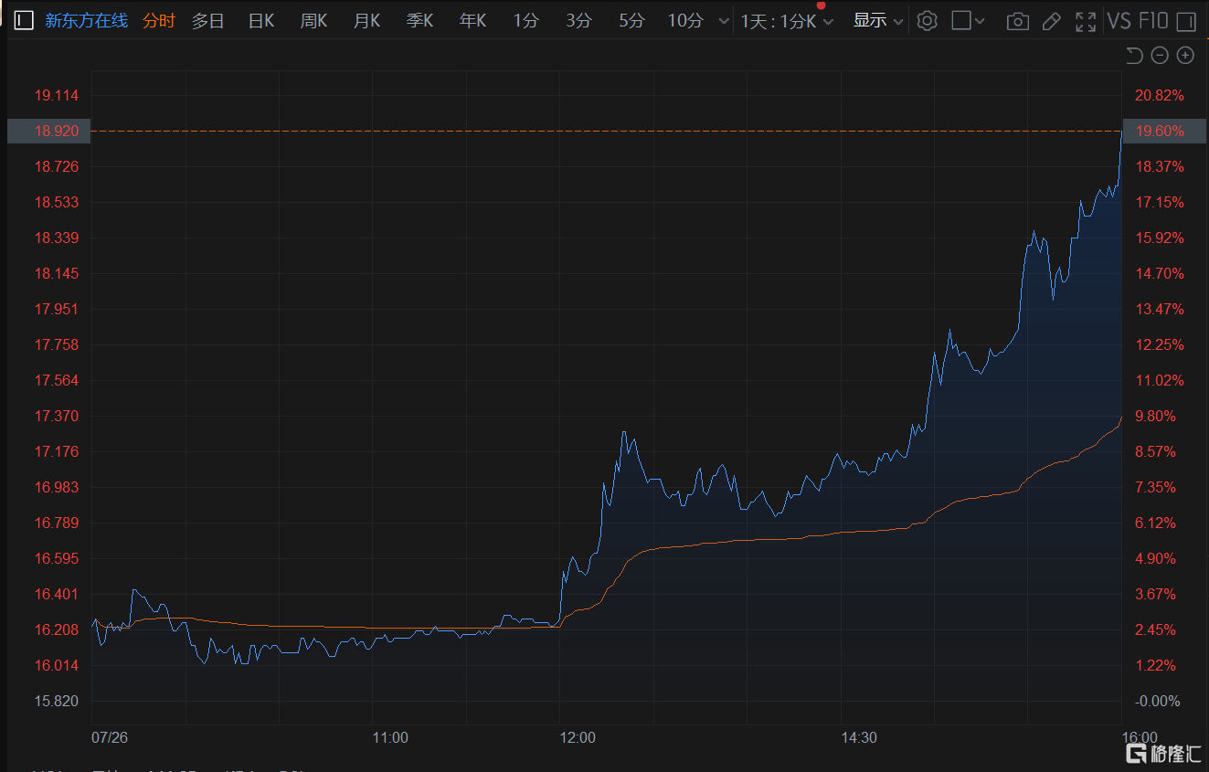Screen dimensions: 1209x772
Task: Click the -0.00% axis label
Action: 1157,701
